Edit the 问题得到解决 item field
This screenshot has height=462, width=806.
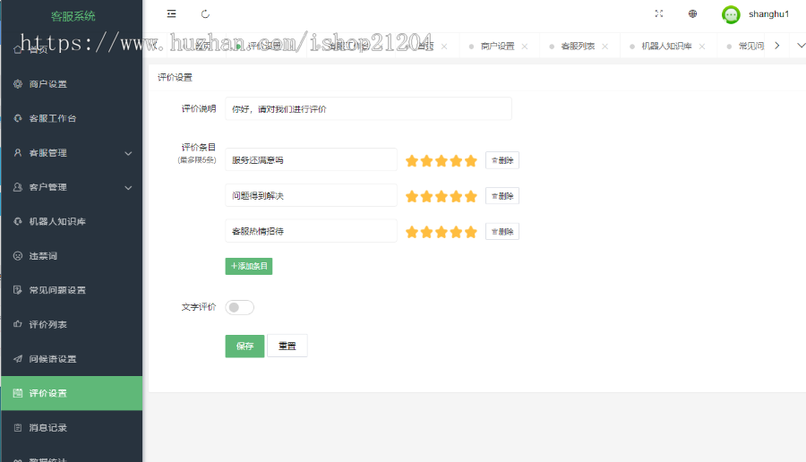coord(311,195)
